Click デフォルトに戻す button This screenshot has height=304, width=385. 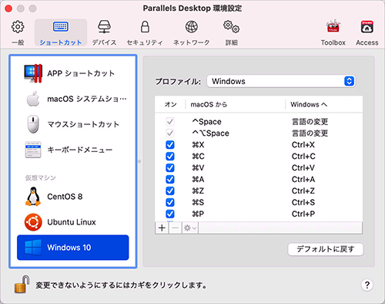click(x=326, y=249)
